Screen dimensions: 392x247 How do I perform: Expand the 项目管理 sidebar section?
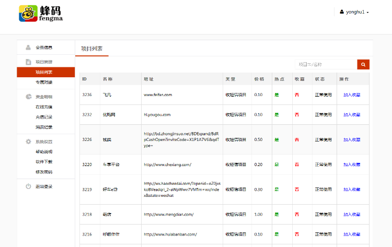click(44, 62)
